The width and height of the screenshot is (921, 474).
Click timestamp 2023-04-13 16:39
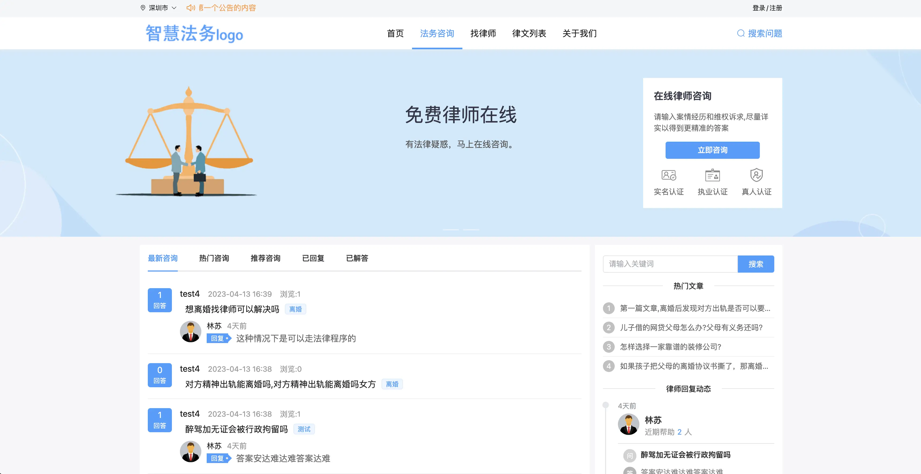(x=240, y=294)
